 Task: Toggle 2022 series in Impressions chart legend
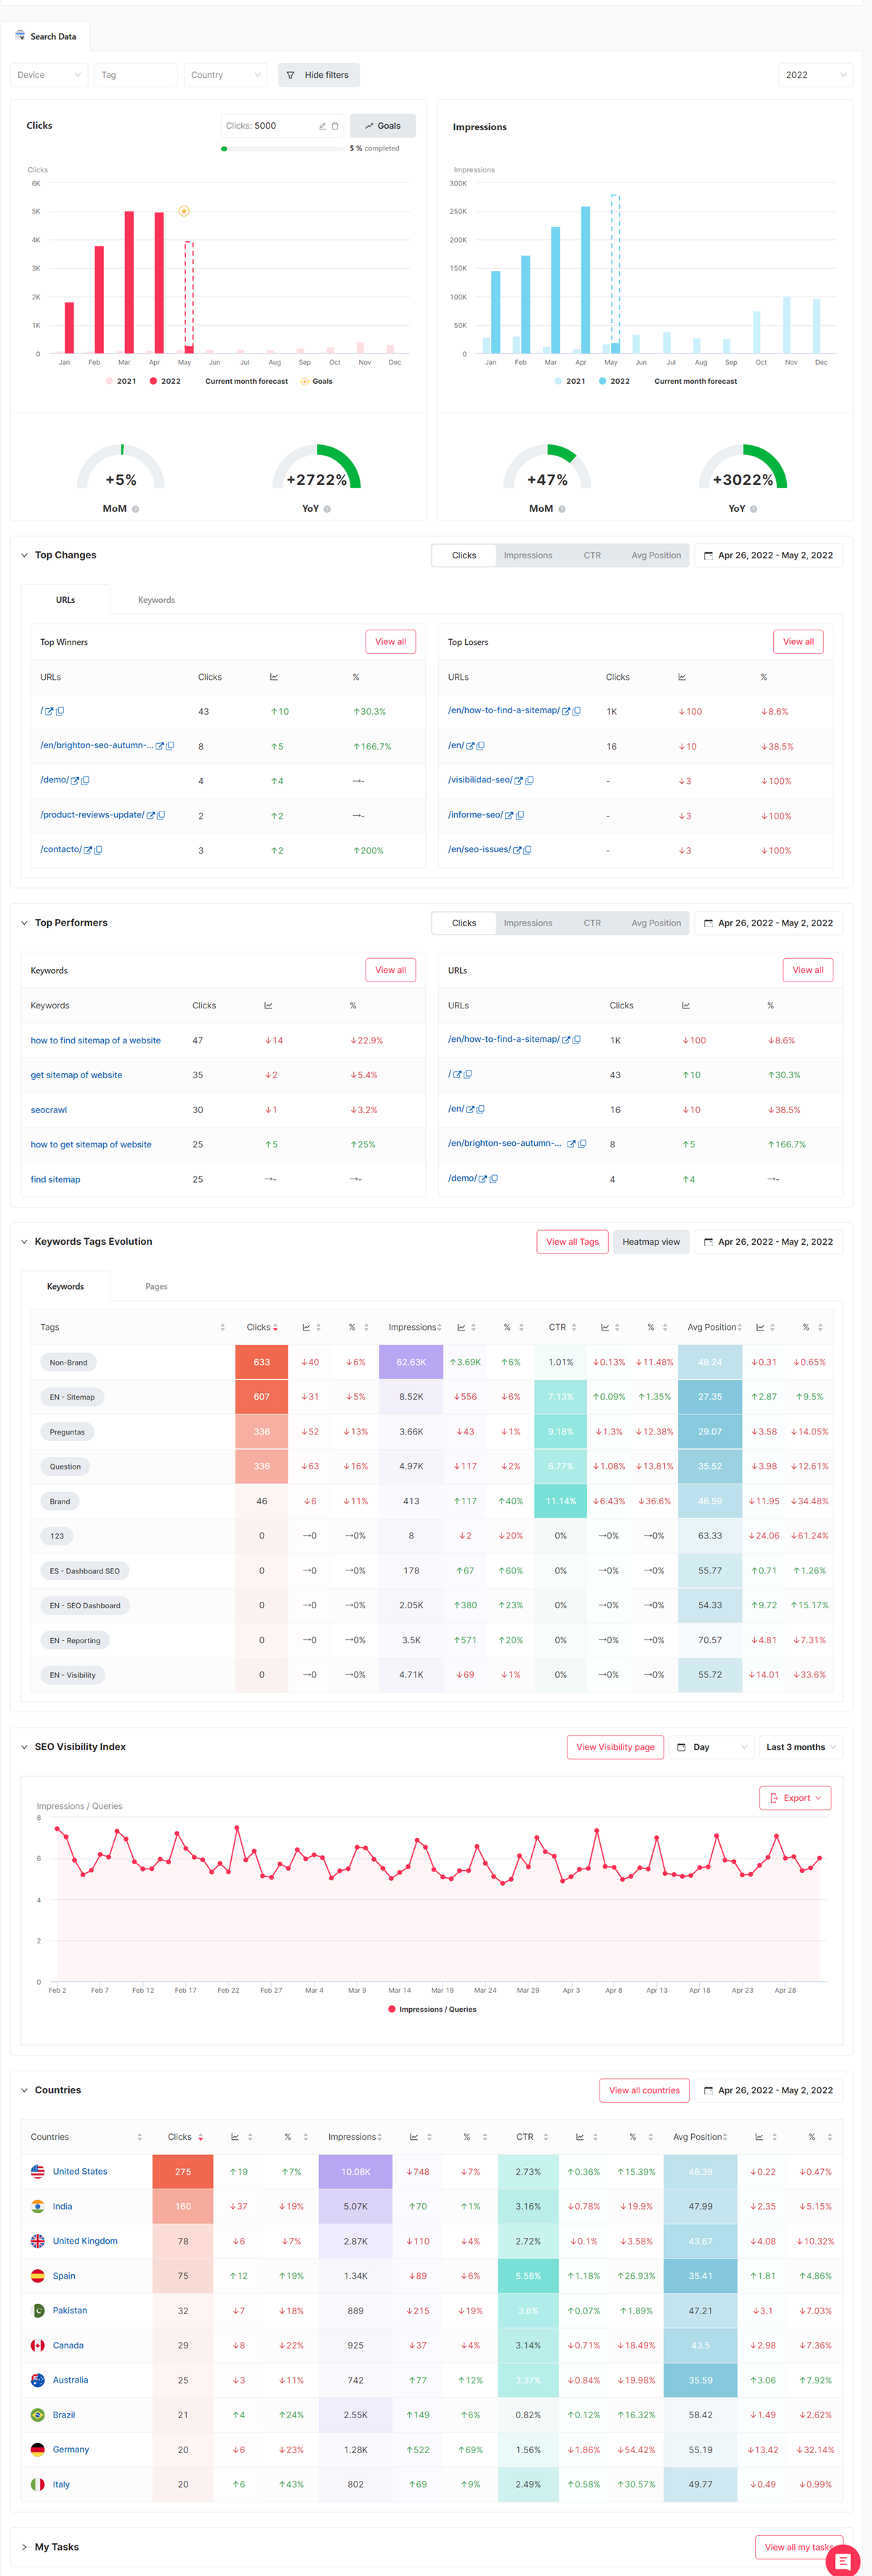coord(613,381)
